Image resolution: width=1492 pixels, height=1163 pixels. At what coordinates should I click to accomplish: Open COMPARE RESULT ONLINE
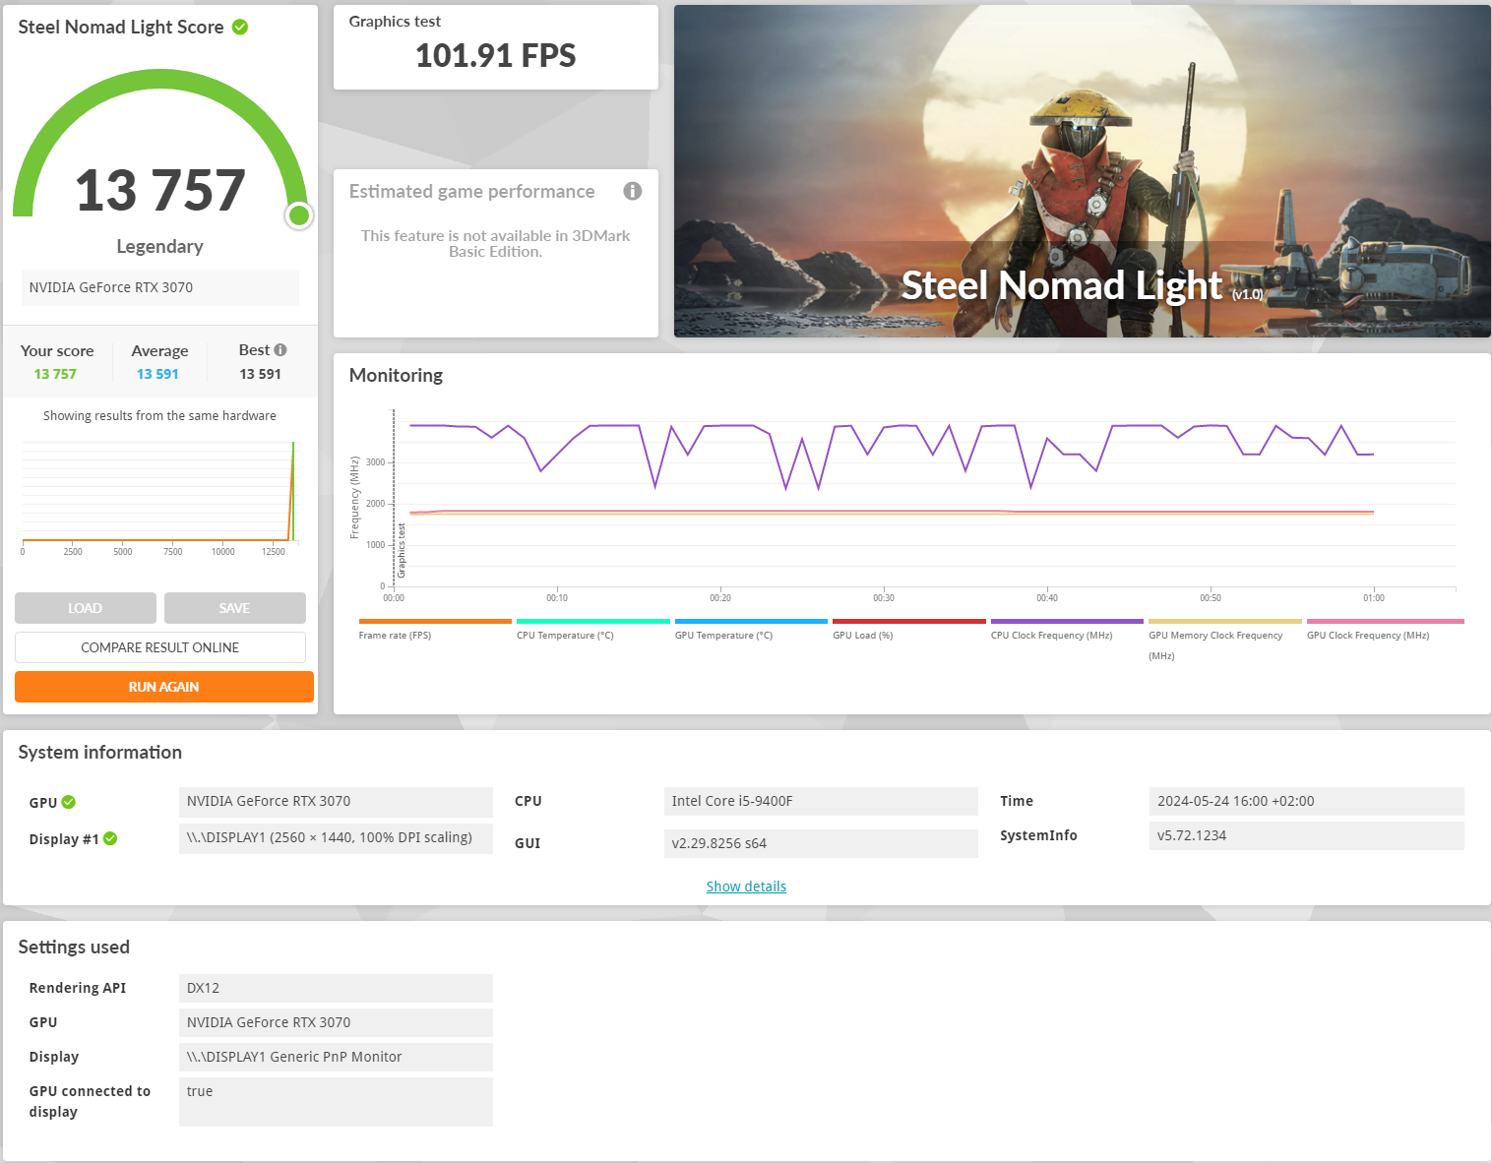(160, 647)
